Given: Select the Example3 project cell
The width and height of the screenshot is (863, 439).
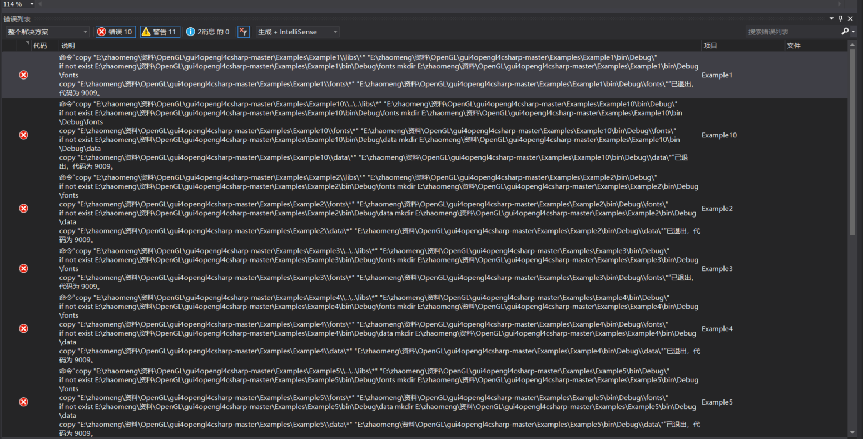Looking at the screenshot, I should pyautogui.click(x=717, y=269).
